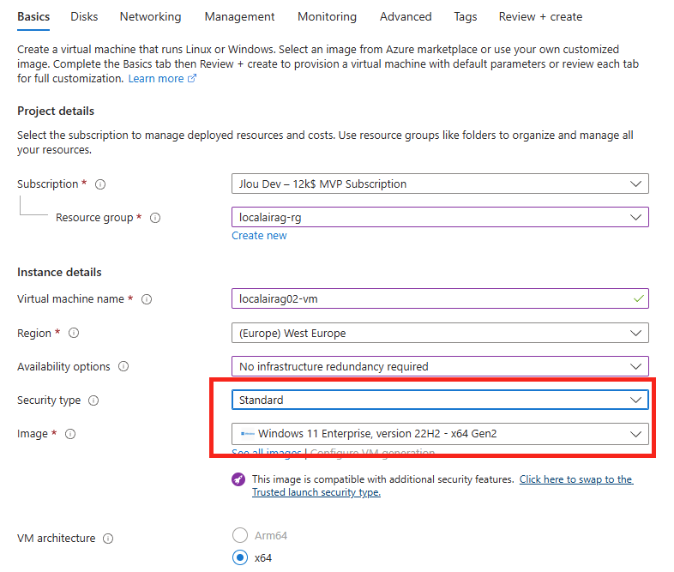Image resolution: width=674 pixels, height=572 pixels.
Task: Click the external link icon beside Learn more
Action: point(192,78)
